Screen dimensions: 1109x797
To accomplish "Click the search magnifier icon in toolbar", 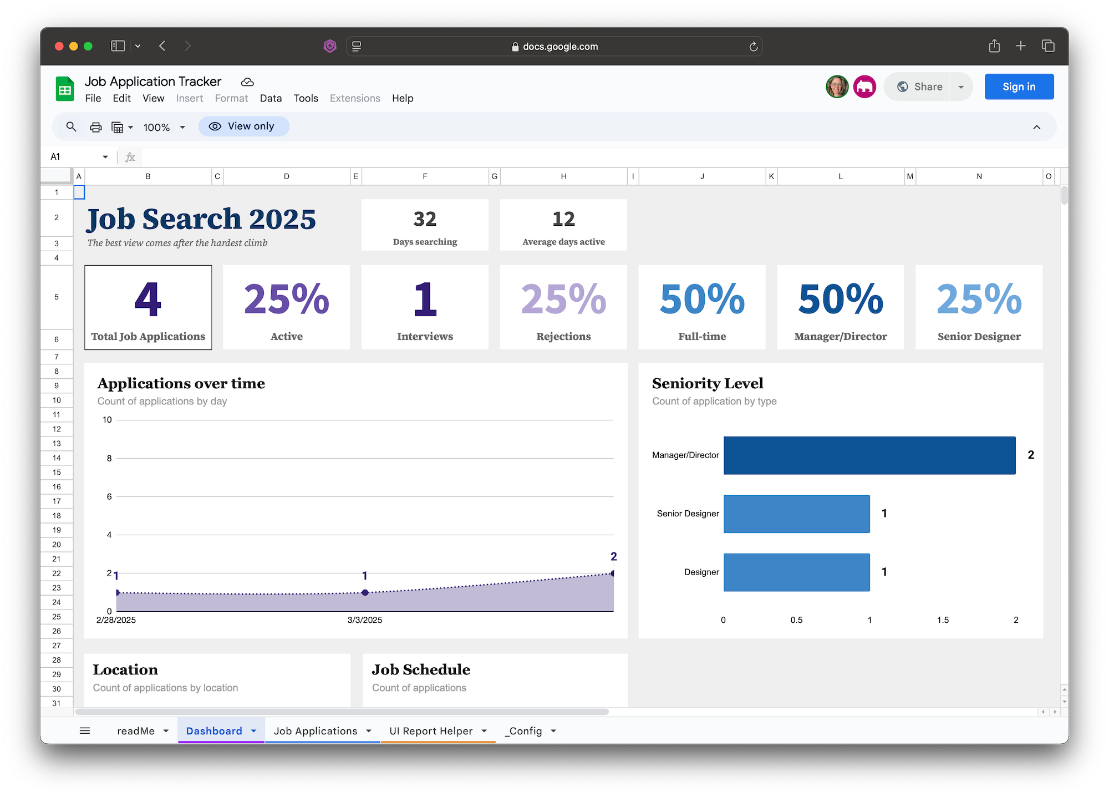I will 71,127.
